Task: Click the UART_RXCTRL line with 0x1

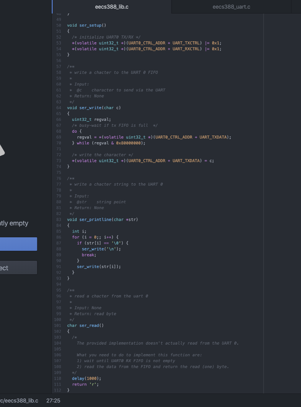Action: point(147,49)
